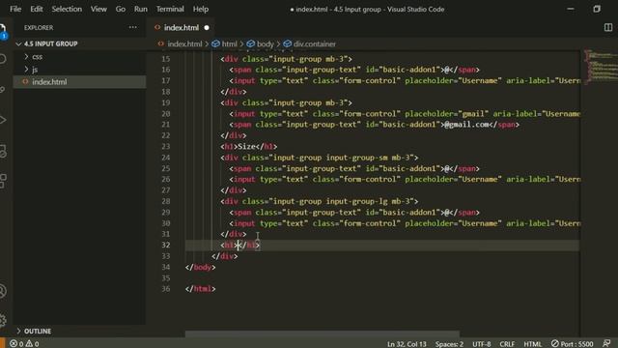Open the Edit menu
Viewport: 618px width, 348px height.
coord(37,9)
